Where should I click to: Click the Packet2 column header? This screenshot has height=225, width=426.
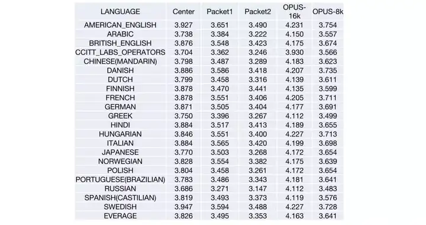[257, 12]
